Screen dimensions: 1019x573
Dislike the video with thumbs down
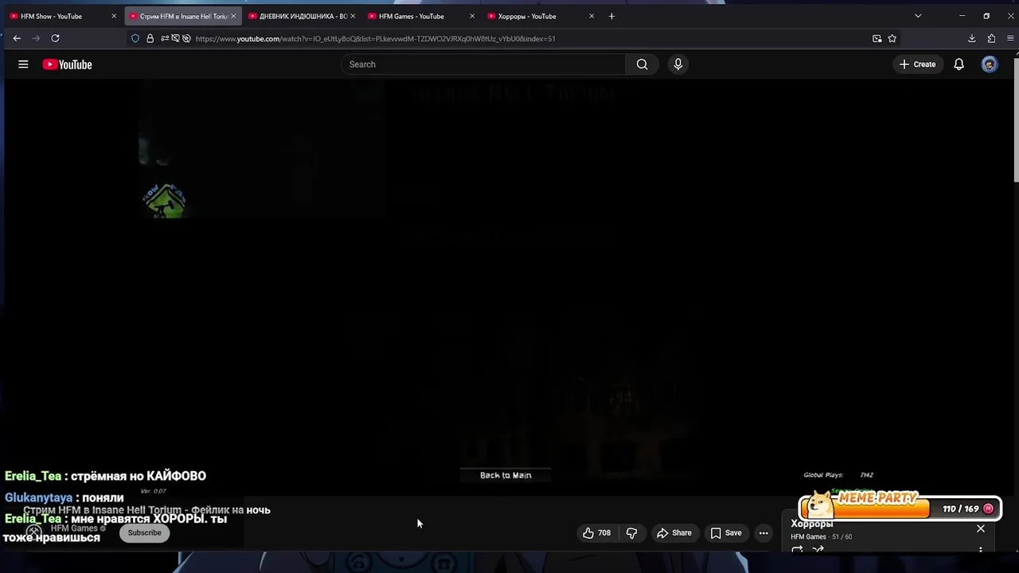point(631,532)
